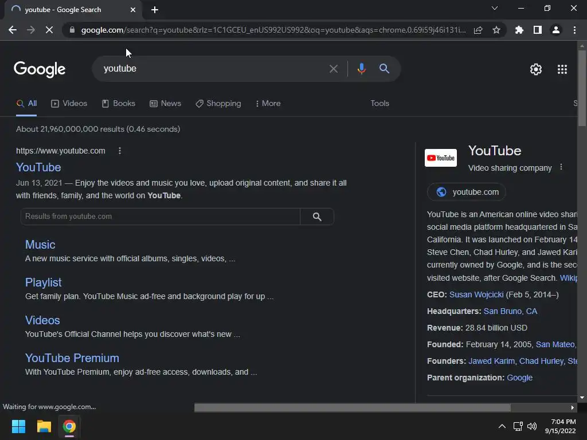This screenshot has height=440, width=587.
Task: Click the horizontal scrollbar thumb
Action: [353, 407]
